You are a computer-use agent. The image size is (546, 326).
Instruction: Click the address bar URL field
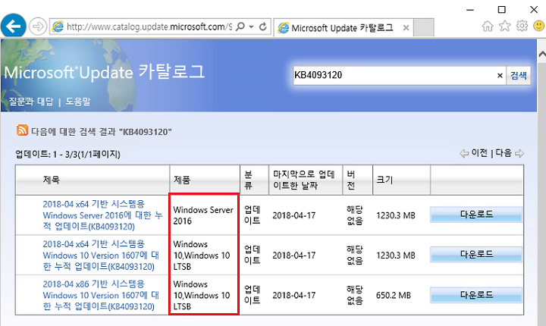coord(149,27)
